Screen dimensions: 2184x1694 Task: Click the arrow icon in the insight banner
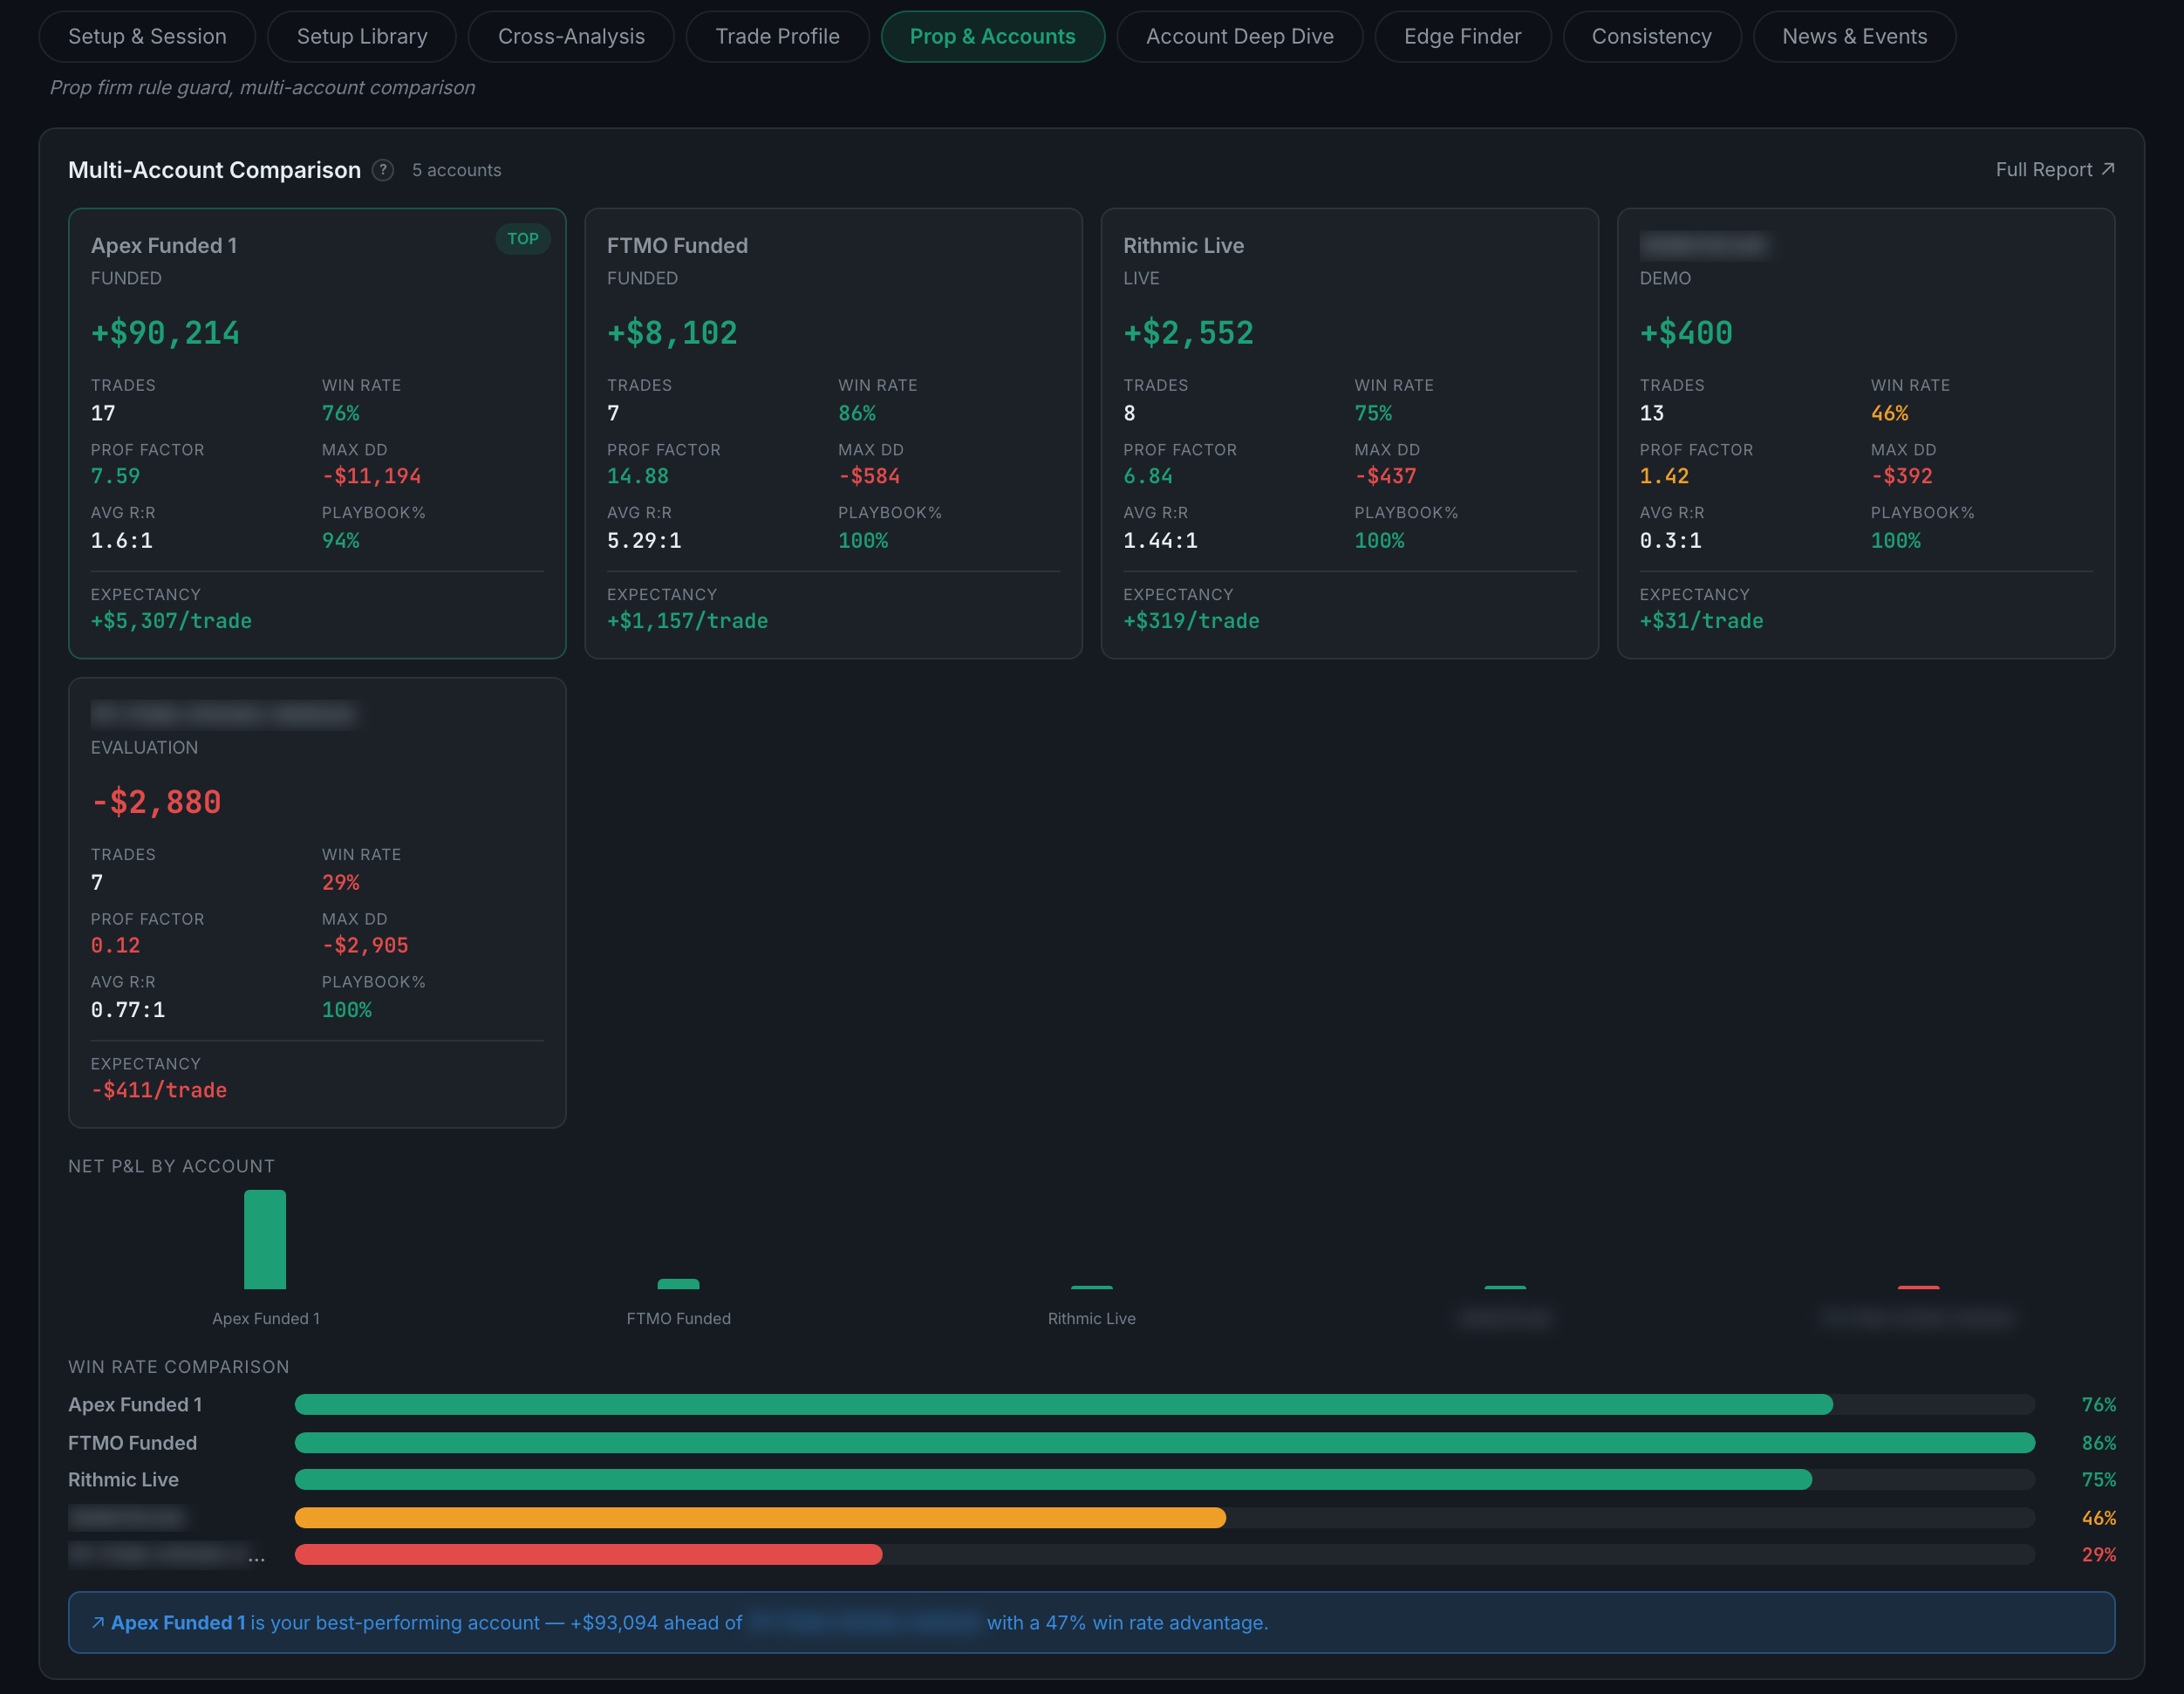click(x=98, y=1622)
